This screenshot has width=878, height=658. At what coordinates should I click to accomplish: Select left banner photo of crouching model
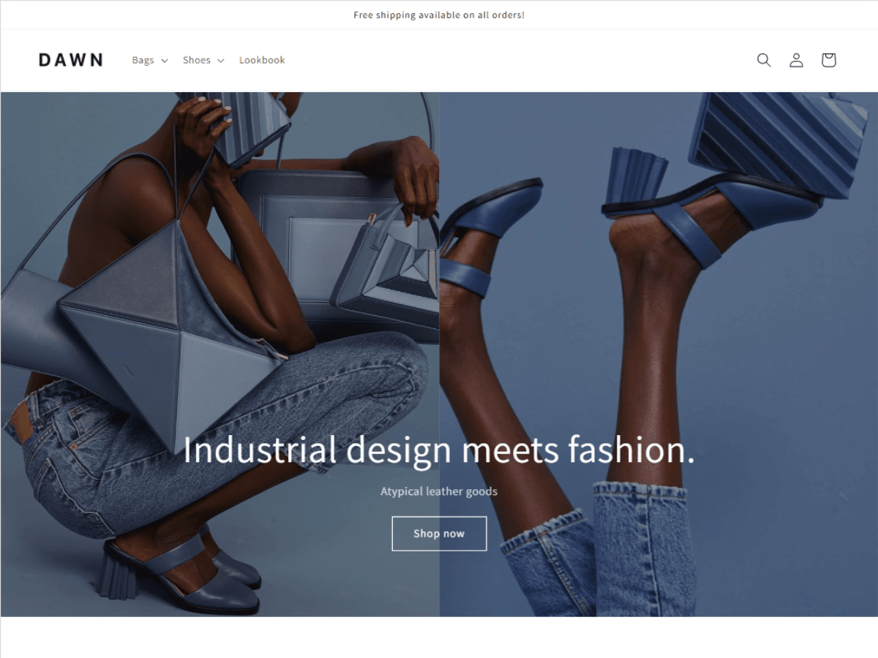(x=220, y=355)
